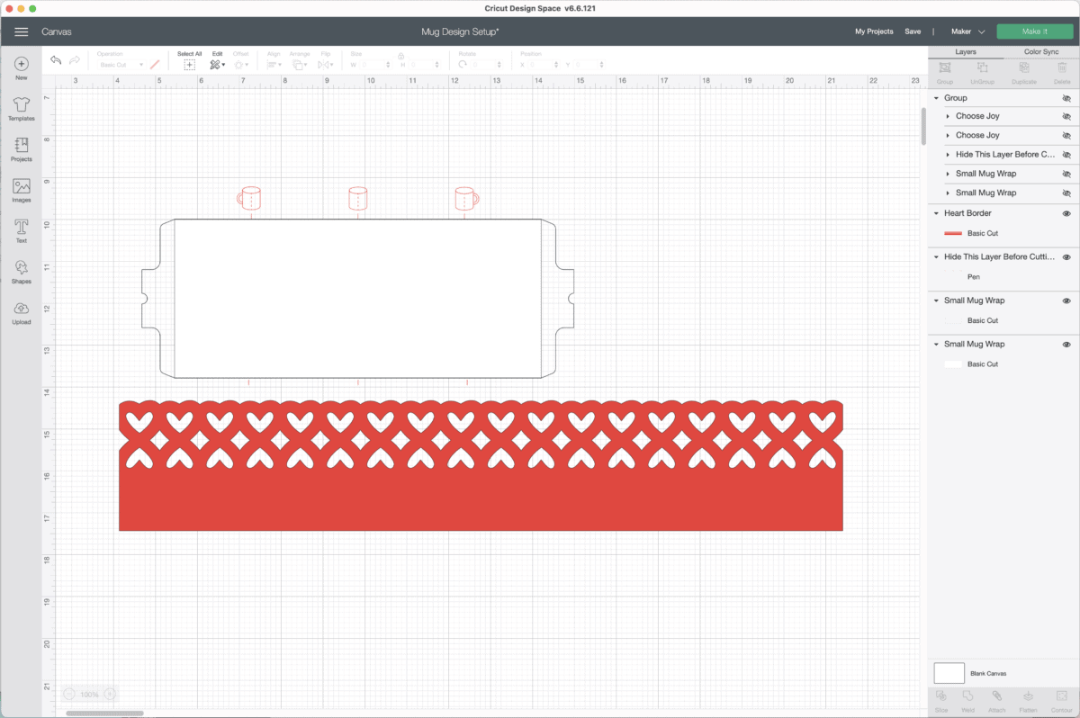The height and width of the screenshot is (718, 1080).
Task: Open My Projects link
Action: point(874,31)
